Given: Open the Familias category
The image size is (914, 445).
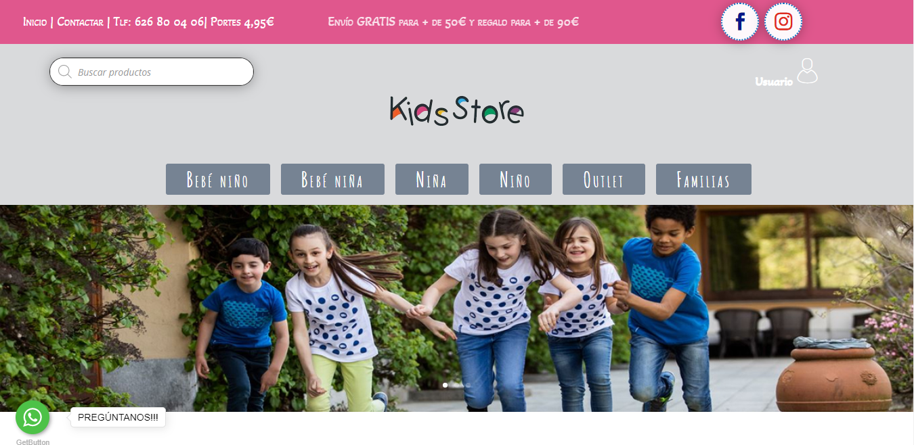Looking at the screenshot, I should pos(703,179).
